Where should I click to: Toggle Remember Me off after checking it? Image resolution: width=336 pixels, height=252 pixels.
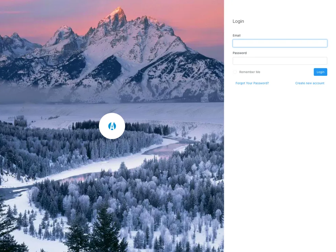(235, 72)
